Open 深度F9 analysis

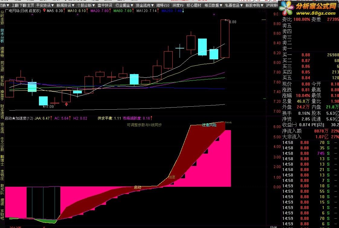tap(178, 5)
